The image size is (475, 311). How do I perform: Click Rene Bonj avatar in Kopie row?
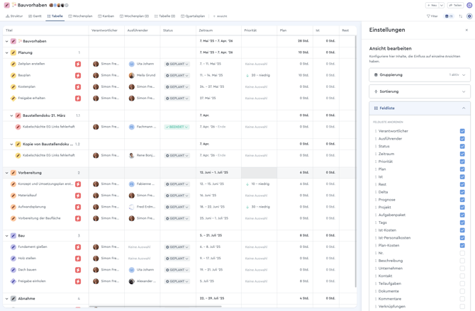[x=131, y=156]
